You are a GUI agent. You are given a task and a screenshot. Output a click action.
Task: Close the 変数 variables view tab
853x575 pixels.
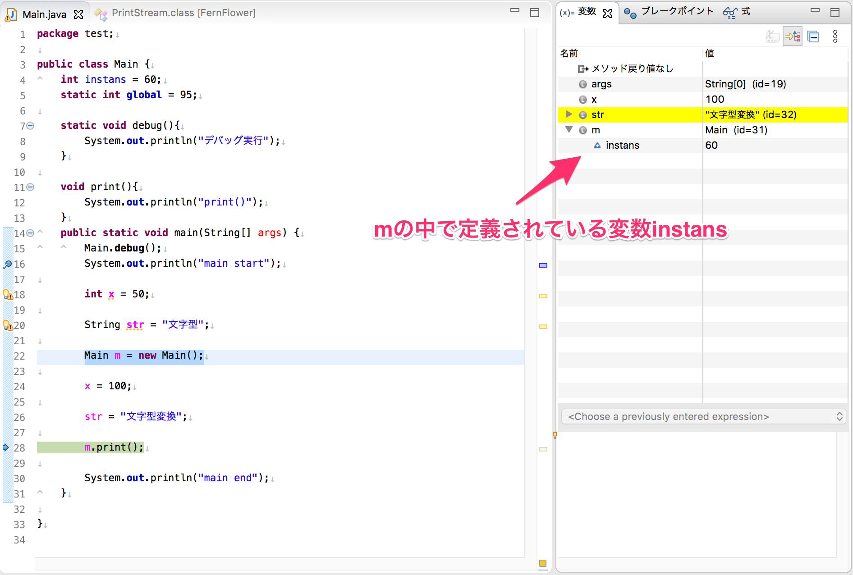(x=608, y=13)
